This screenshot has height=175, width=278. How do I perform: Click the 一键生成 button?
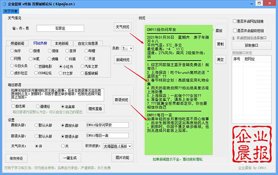click(70, 158)
